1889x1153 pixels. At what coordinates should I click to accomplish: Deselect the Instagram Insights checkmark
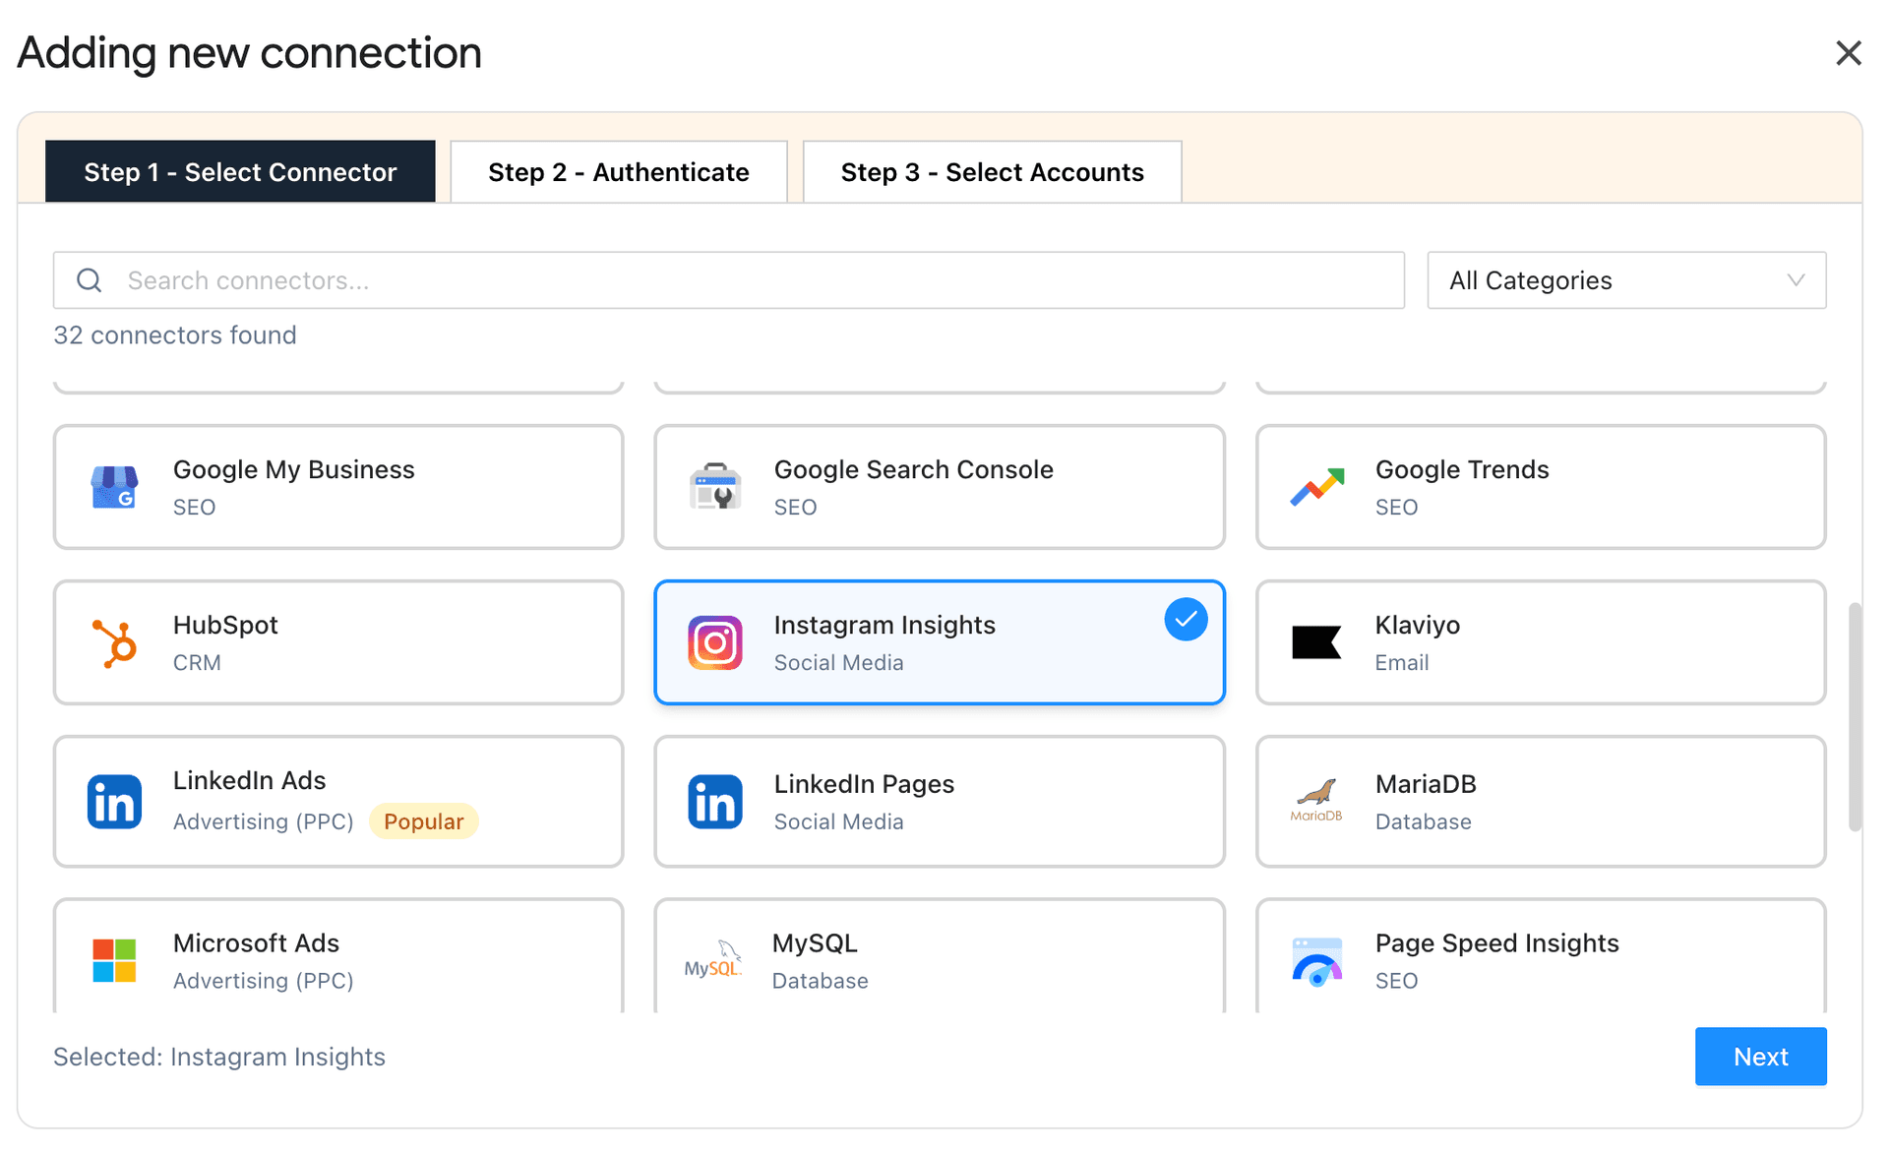(1186, 619)
